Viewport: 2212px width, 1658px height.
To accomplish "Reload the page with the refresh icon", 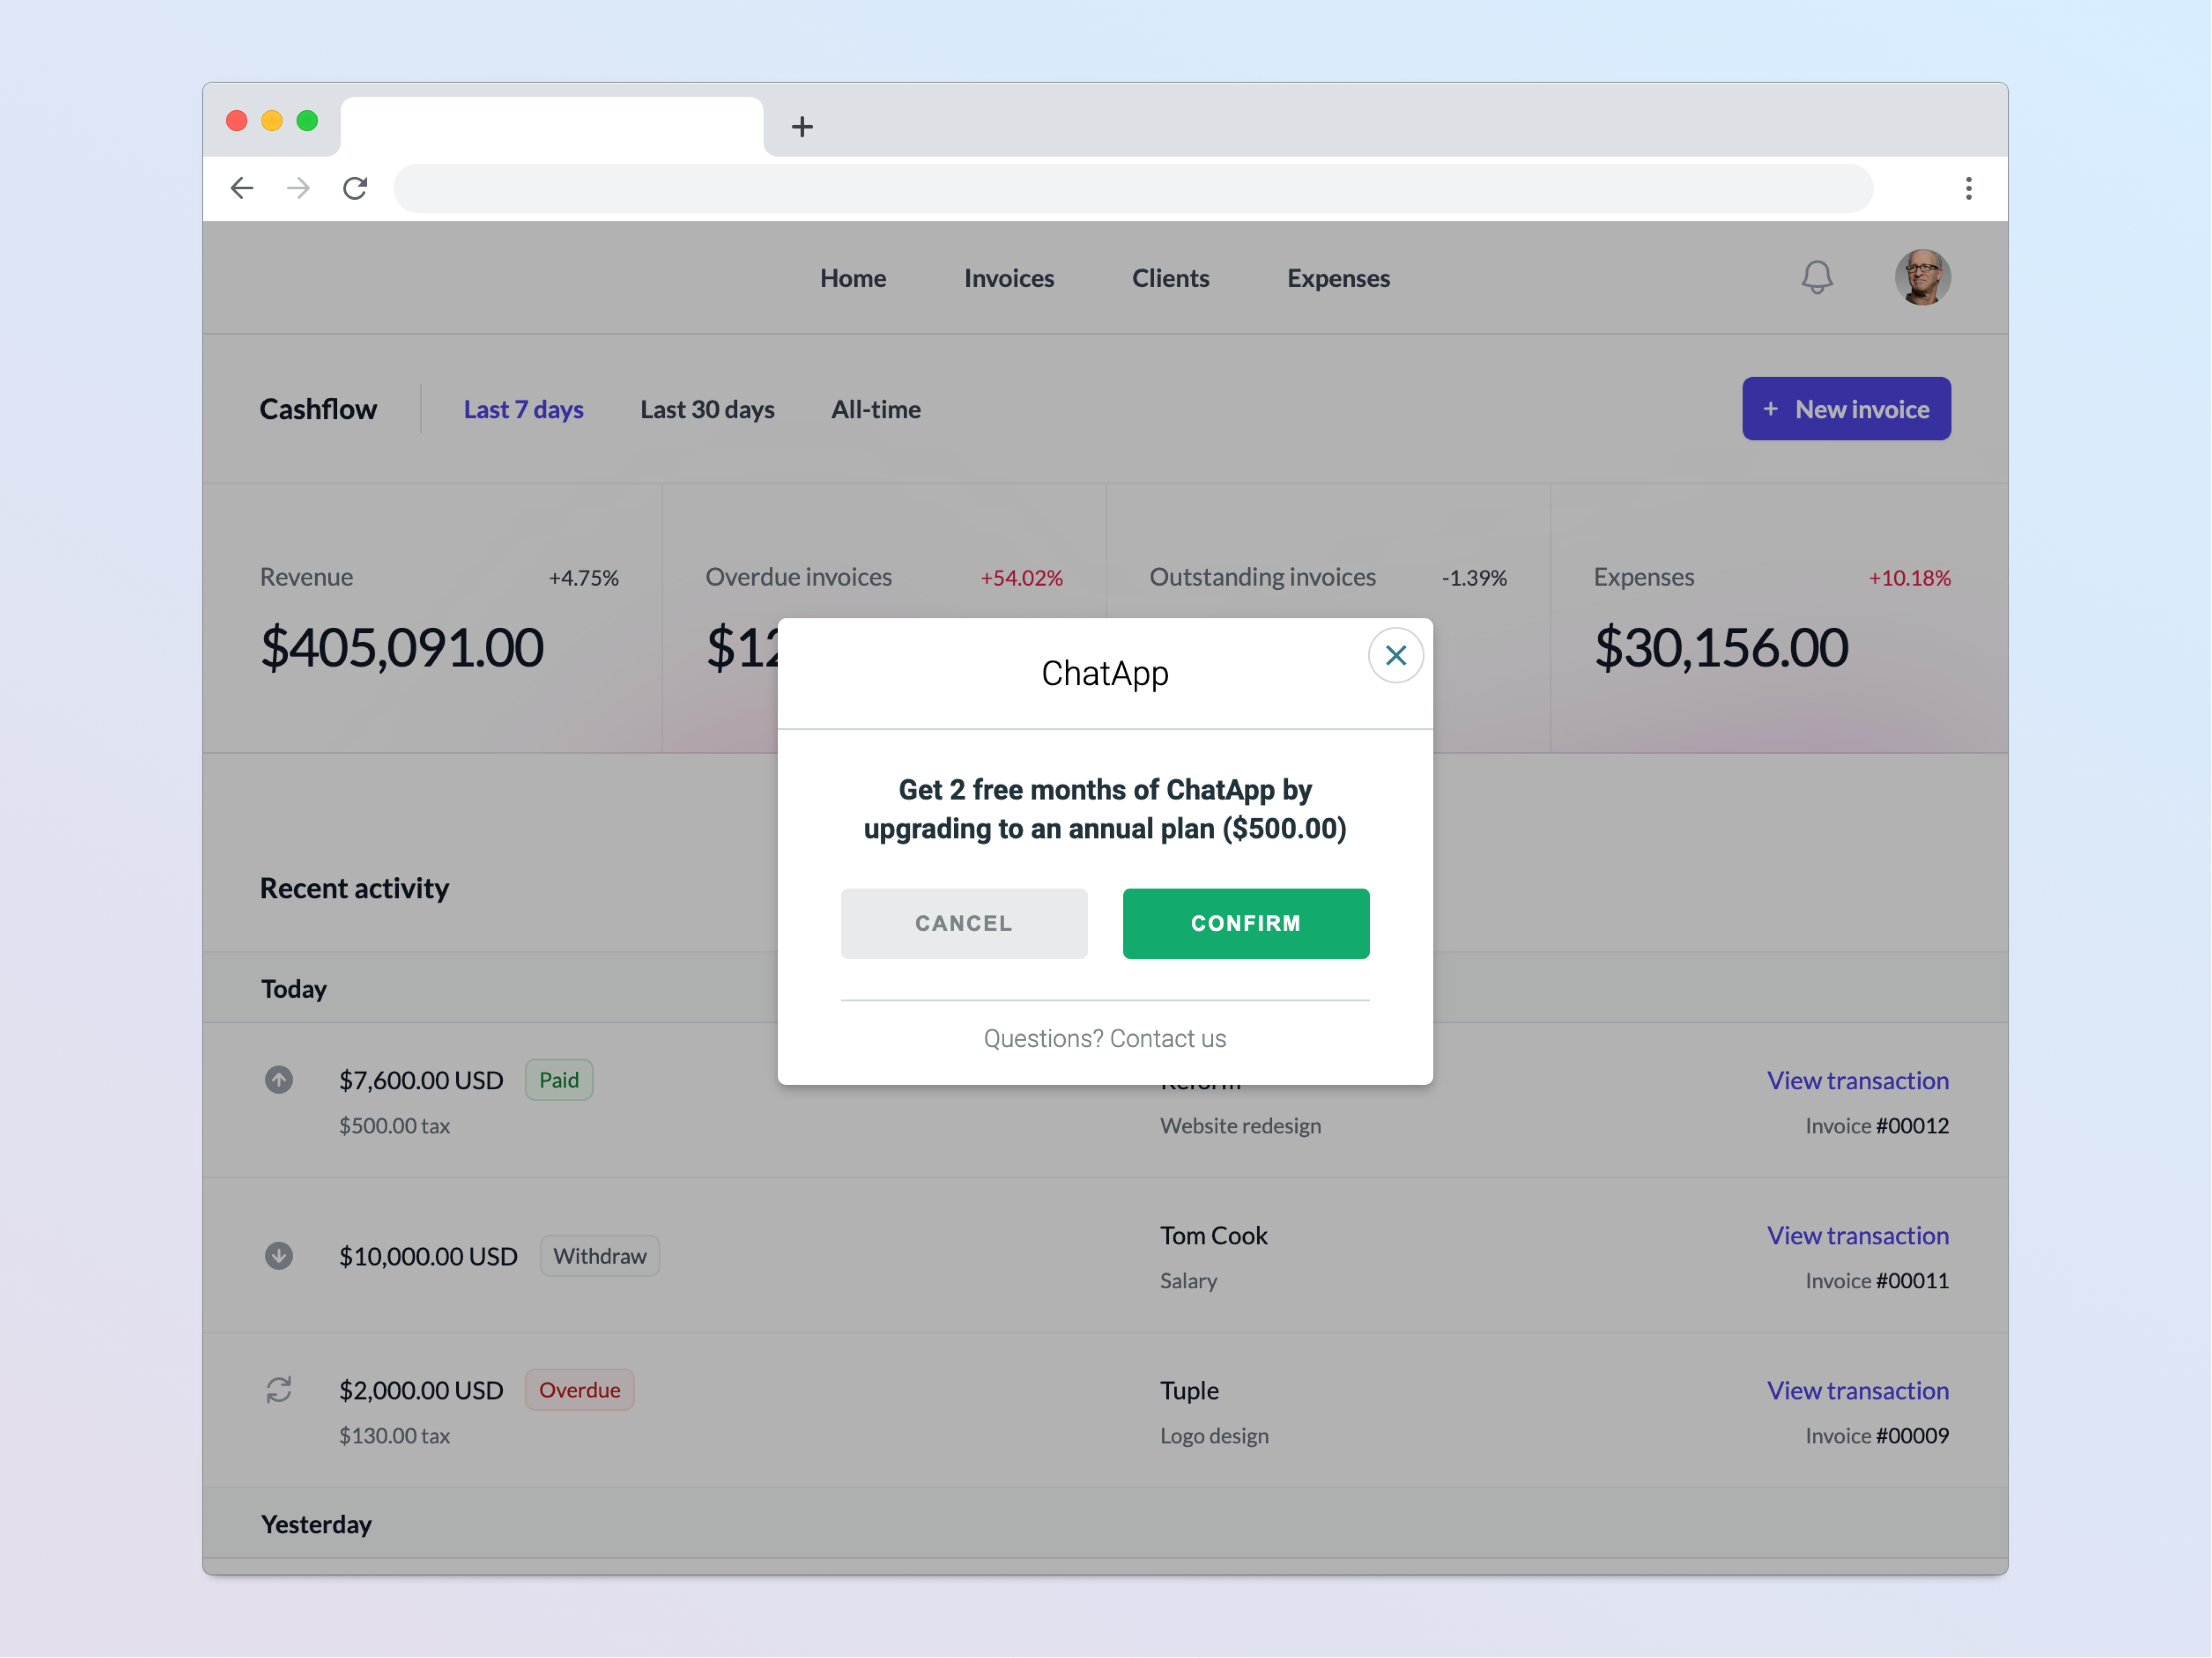I will click(x=355, y=188).
